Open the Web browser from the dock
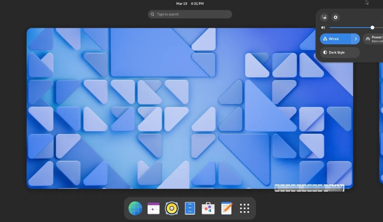This screenshot has width=383, height=222. (x=135, y=208)
